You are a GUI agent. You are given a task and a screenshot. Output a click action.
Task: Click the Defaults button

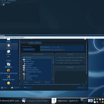15,88
